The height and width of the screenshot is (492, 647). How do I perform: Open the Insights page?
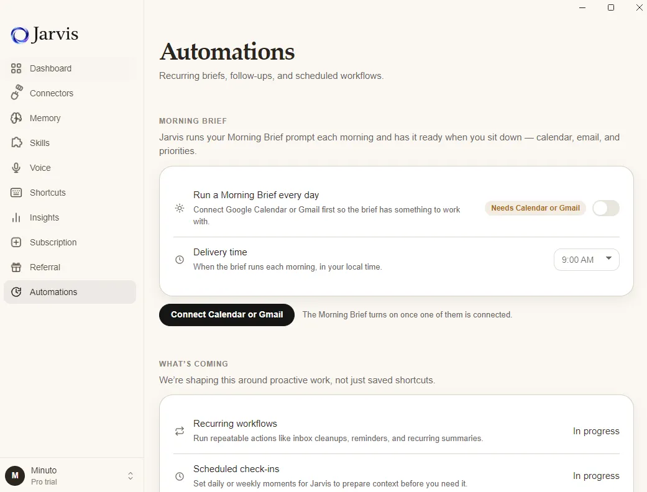tap(70, 217)
